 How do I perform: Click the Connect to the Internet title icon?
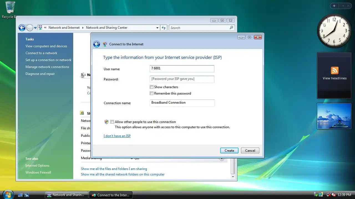105,44
